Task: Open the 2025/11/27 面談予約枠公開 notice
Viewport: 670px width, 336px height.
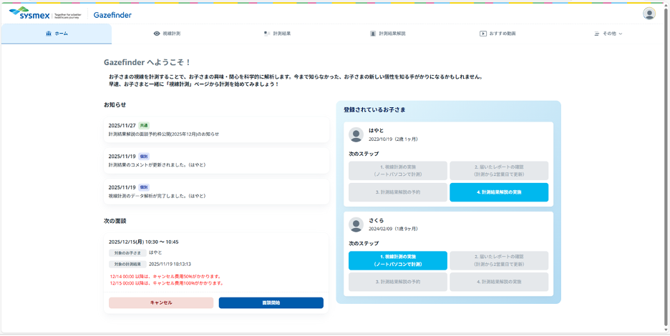Action: [x=216, y=129]
